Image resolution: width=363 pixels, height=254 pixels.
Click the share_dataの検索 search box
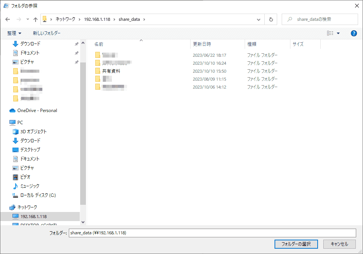320,19
